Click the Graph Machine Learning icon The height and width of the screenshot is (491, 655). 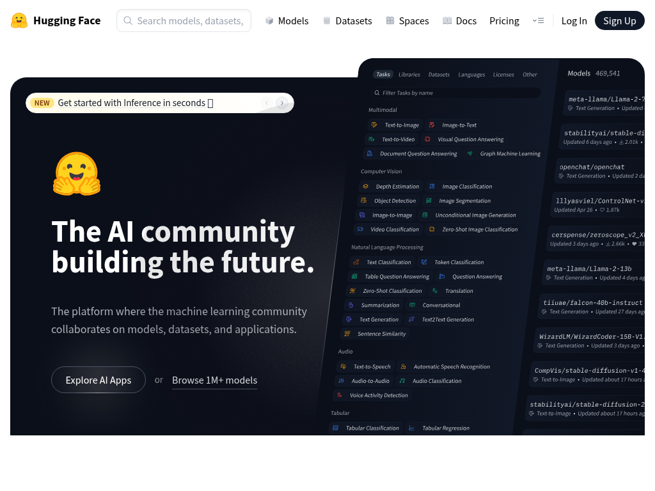(x=470, y=153)
